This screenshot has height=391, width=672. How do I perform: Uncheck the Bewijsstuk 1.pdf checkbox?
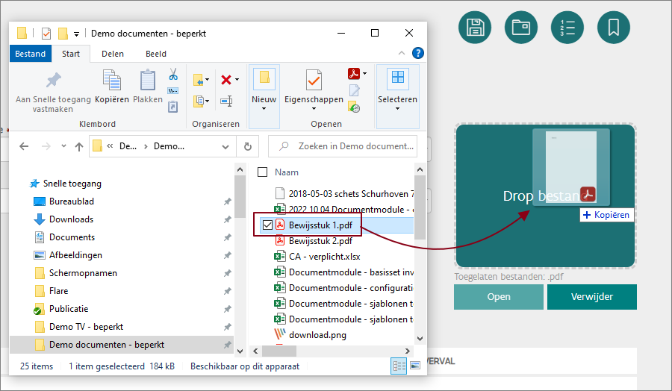pyautogui.click(x=267, y=224)
